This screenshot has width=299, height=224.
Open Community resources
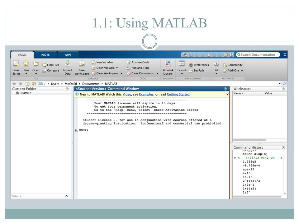tap(232, 65)
